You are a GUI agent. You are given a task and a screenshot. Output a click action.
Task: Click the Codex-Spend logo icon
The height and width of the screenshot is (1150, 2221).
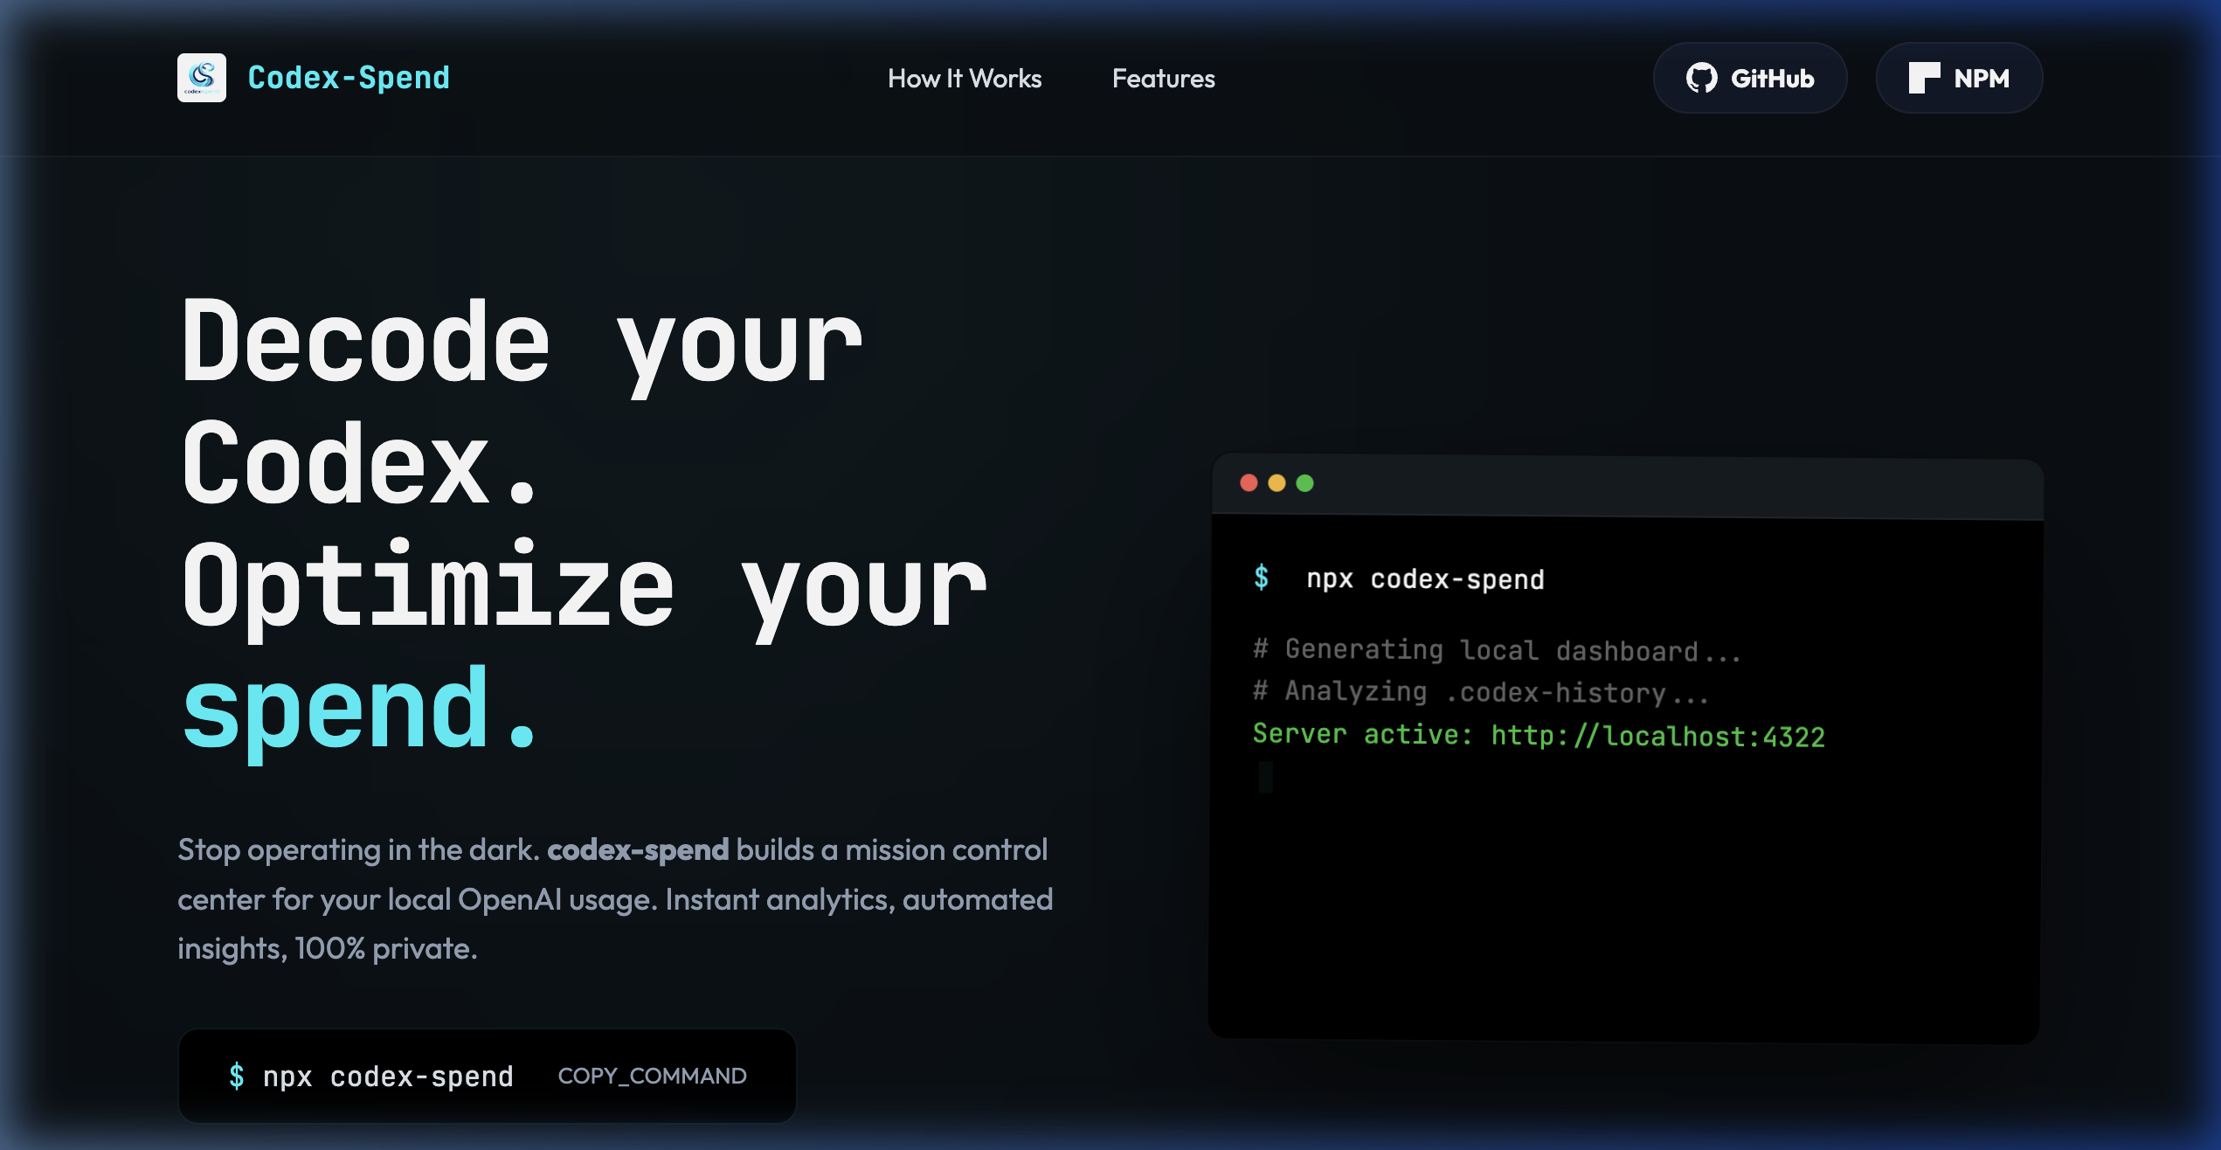pos(202,78)
